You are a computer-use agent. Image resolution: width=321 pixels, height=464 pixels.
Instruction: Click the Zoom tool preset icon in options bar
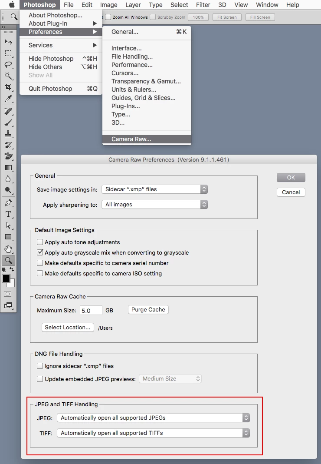[13, 17]
